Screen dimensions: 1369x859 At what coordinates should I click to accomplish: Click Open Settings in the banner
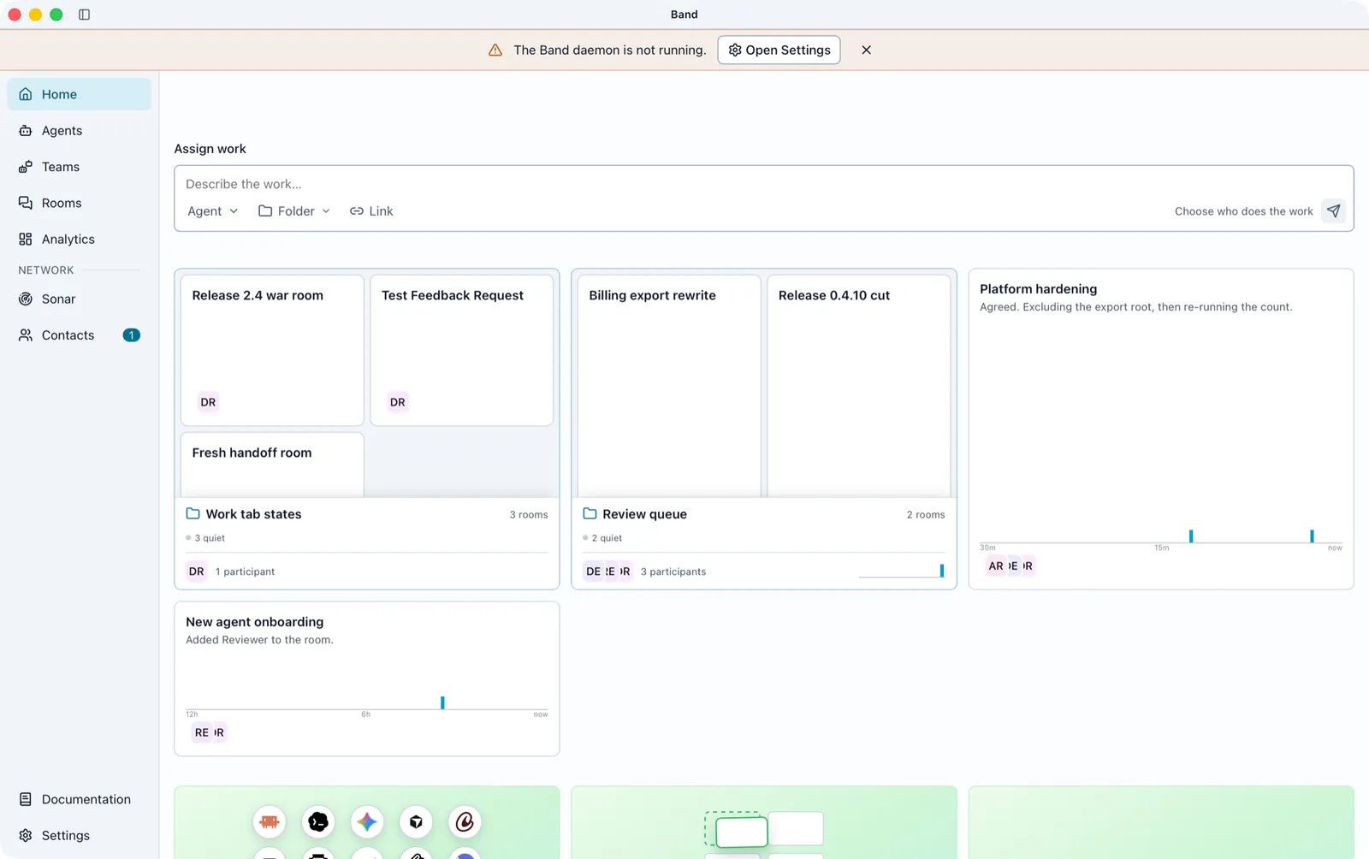tap(779, 50)
